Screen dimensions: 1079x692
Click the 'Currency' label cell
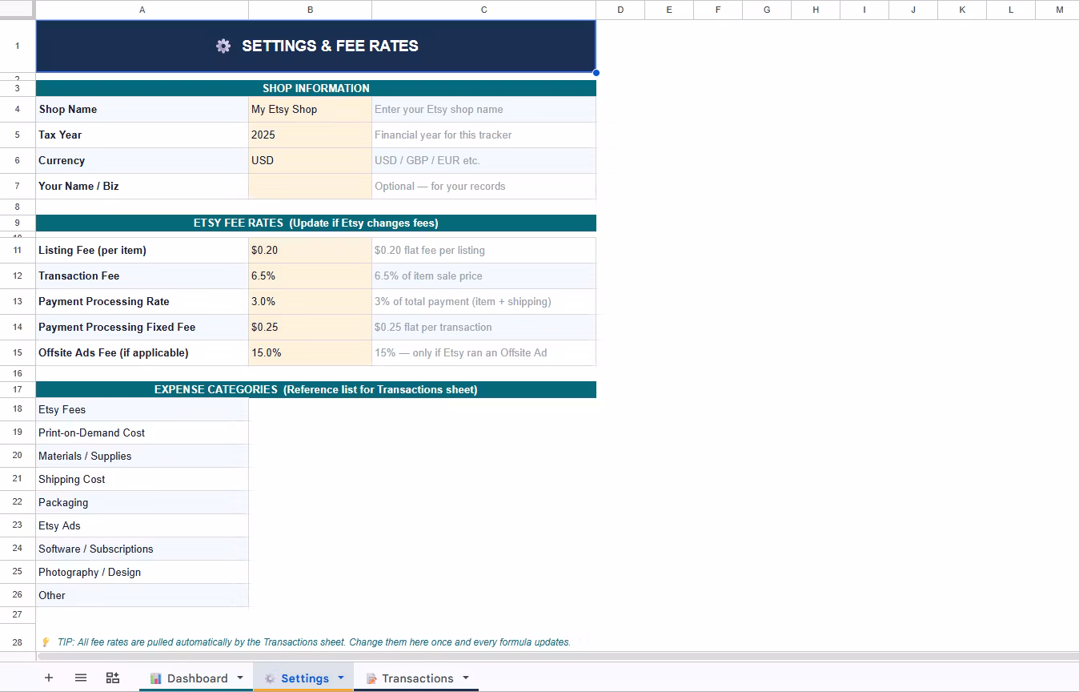tap(142, 160)
